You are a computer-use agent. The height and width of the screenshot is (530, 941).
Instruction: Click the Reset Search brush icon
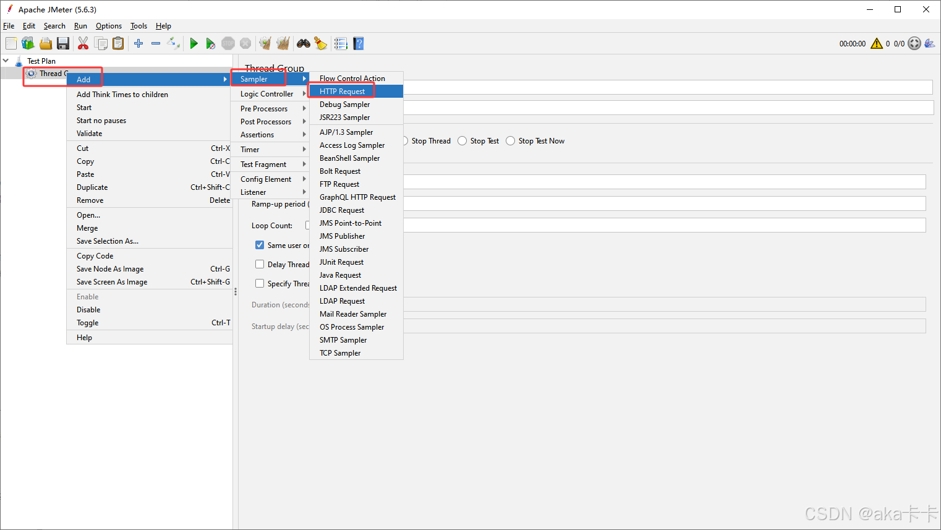321,43
